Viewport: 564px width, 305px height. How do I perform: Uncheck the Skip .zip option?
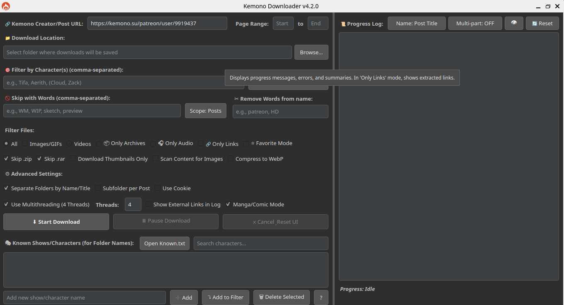[x=6, y=159]
